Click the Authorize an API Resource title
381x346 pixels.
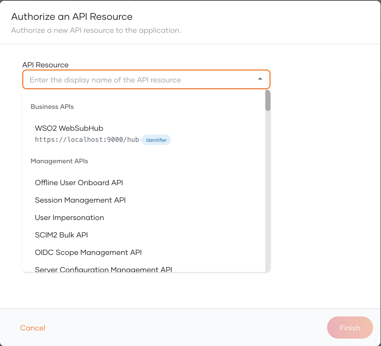tap(72, 17)
